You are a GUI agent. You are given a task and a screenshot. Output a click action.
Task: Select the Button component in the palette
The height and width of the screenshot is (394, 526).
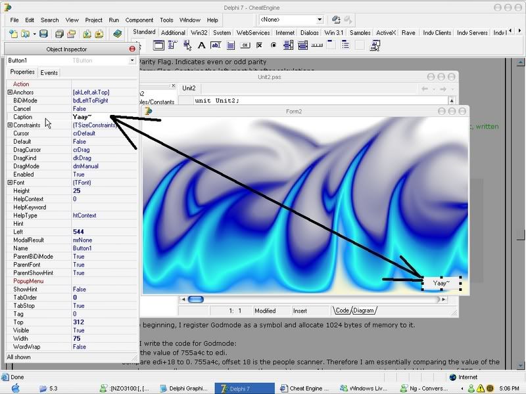point(245,45)
